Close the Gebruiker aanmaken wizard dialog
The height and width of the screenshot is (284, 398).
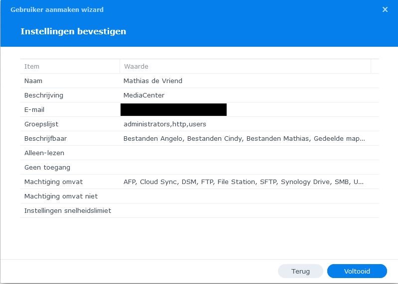click(385, 9)
